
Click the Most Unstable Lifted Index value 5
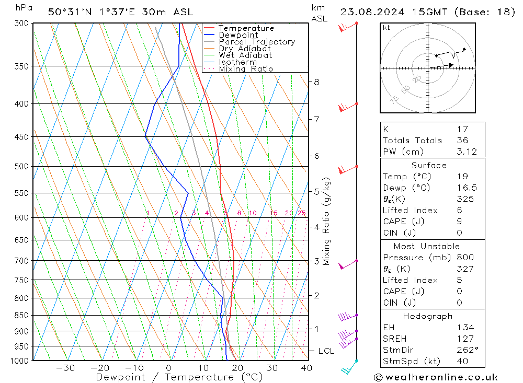pos(459,280)
